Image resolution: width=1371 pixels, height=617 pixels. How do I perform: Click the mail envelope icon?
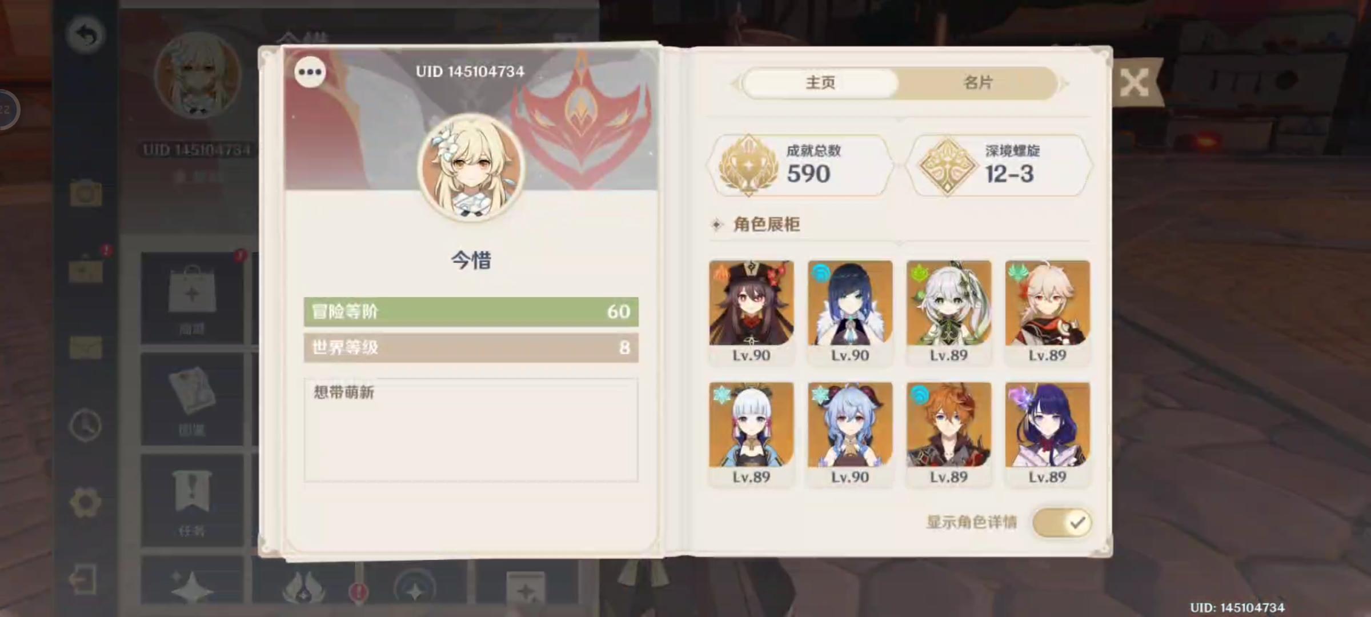point(86,347)
